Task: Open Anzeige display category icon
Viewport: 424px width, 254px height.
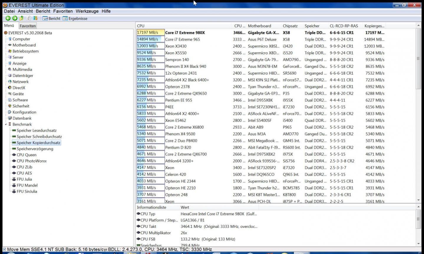Action: pos(10,63)
